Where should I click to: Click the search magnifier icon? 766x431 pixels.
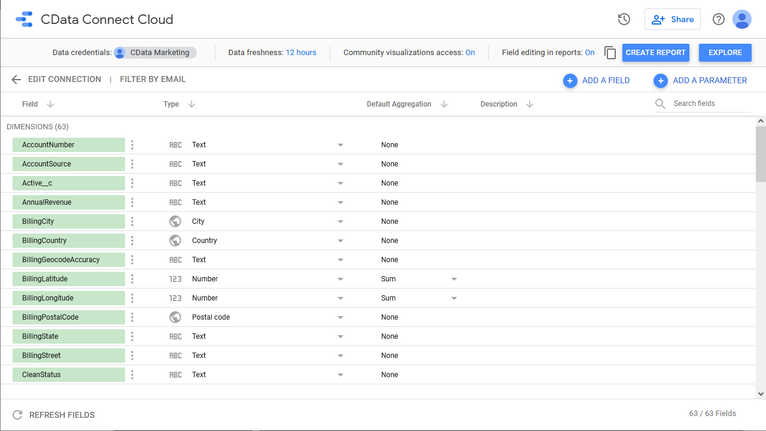(x=660, y=104)
